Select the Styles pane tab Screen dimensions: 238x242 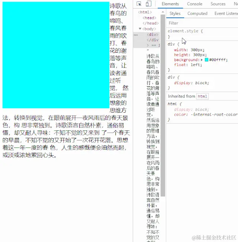[x=175, y=13]
